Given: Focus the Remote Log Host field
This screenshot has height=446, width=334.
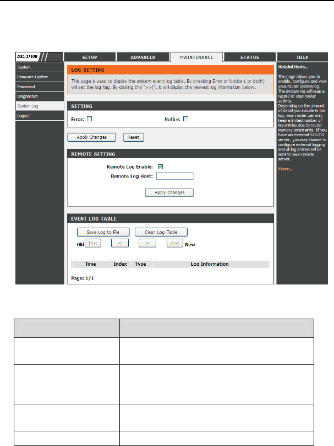Looking at the screenshot, I should (175, 176).
